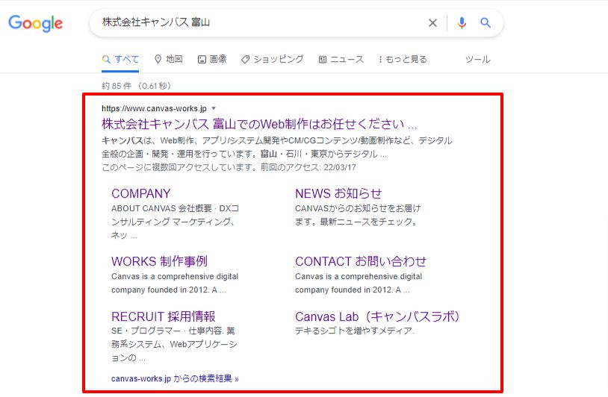Go to the ニュース tab
Screen dimensions: 608x397
[x=341, y=59]
